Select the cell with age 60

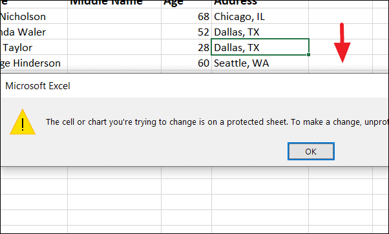click(x=187, y=63)
